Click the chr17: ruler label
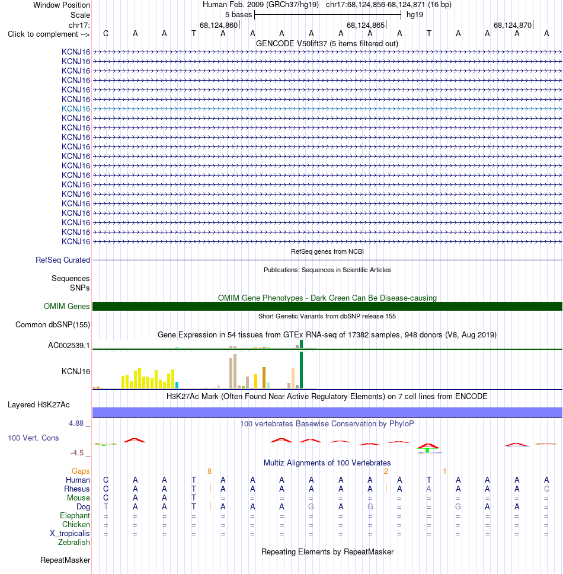Viewport: 563px width, 574px height. [79, 25]
